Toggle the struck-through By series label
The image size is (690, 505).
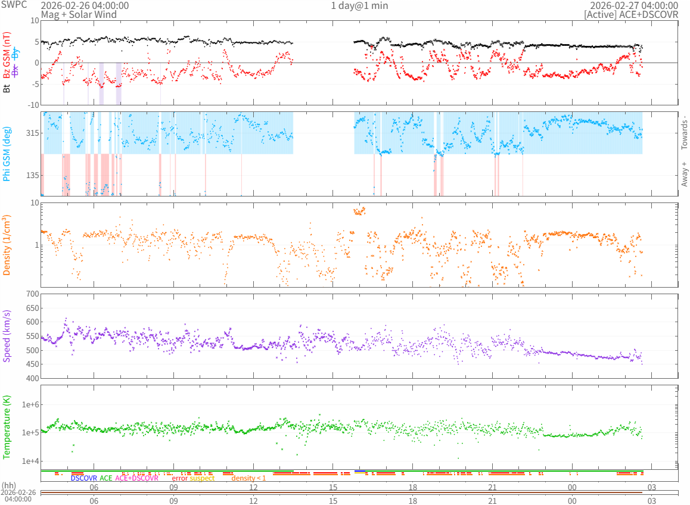pyautogui.click(x=16, y=53)
